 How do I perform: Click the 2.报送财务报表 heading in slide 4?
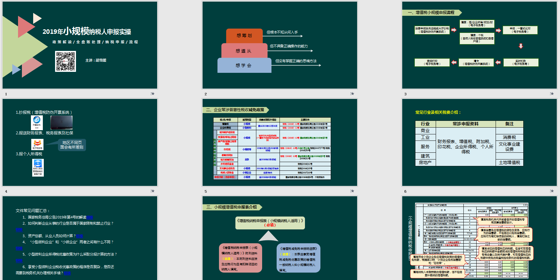[44, 133]
